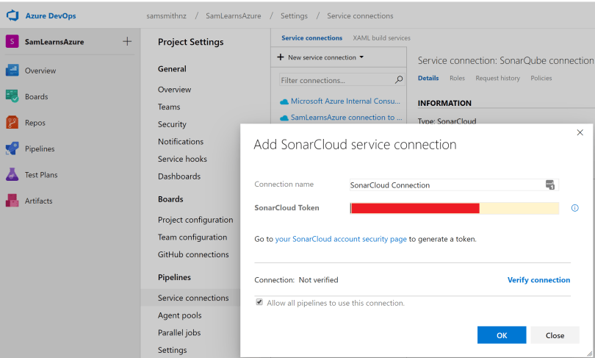Viewport: 595px width, 358px height.
Task: Open Microsoft Azure Internal Consu... connection
Action: tap(345, 101)
